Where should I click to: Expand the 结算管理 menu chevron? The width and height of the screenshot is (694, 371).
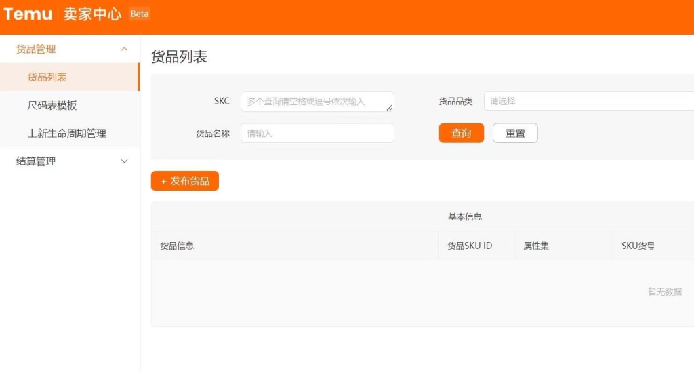[124, 161]
